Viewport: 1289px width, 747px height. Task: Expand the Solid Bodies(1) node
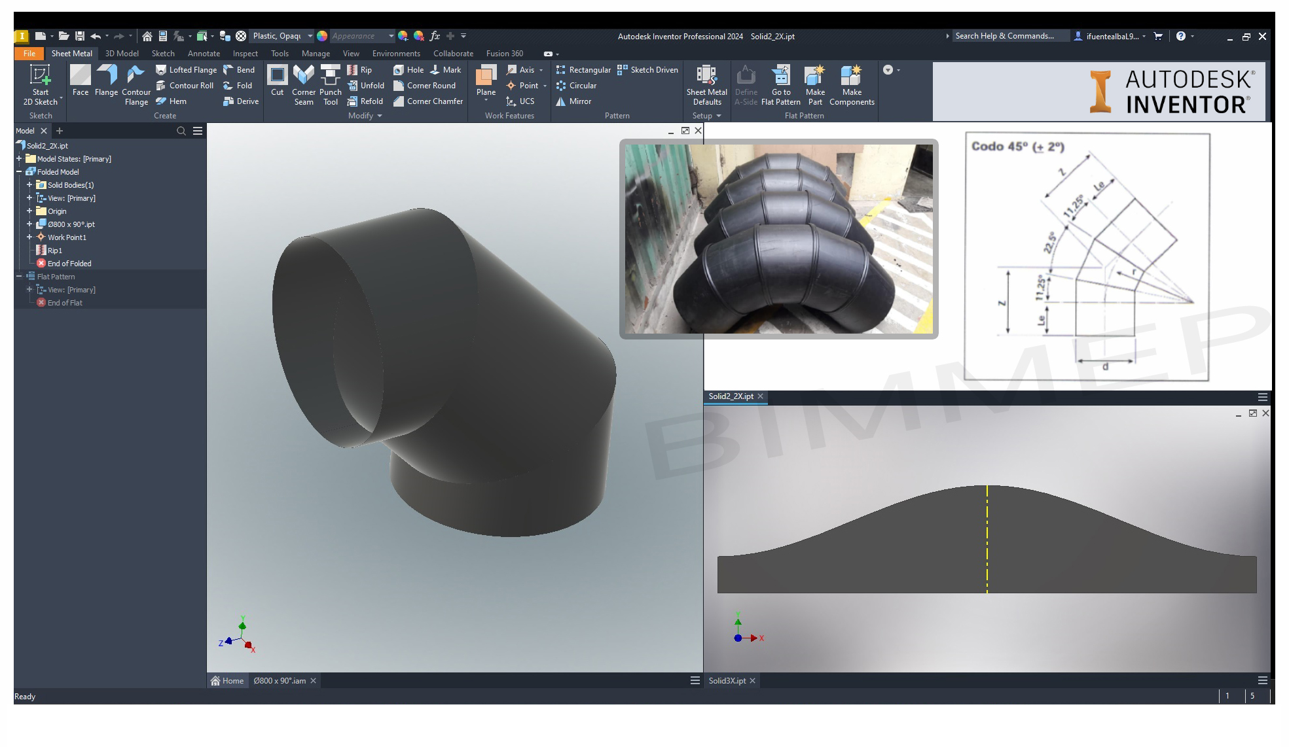click(29, 185)
